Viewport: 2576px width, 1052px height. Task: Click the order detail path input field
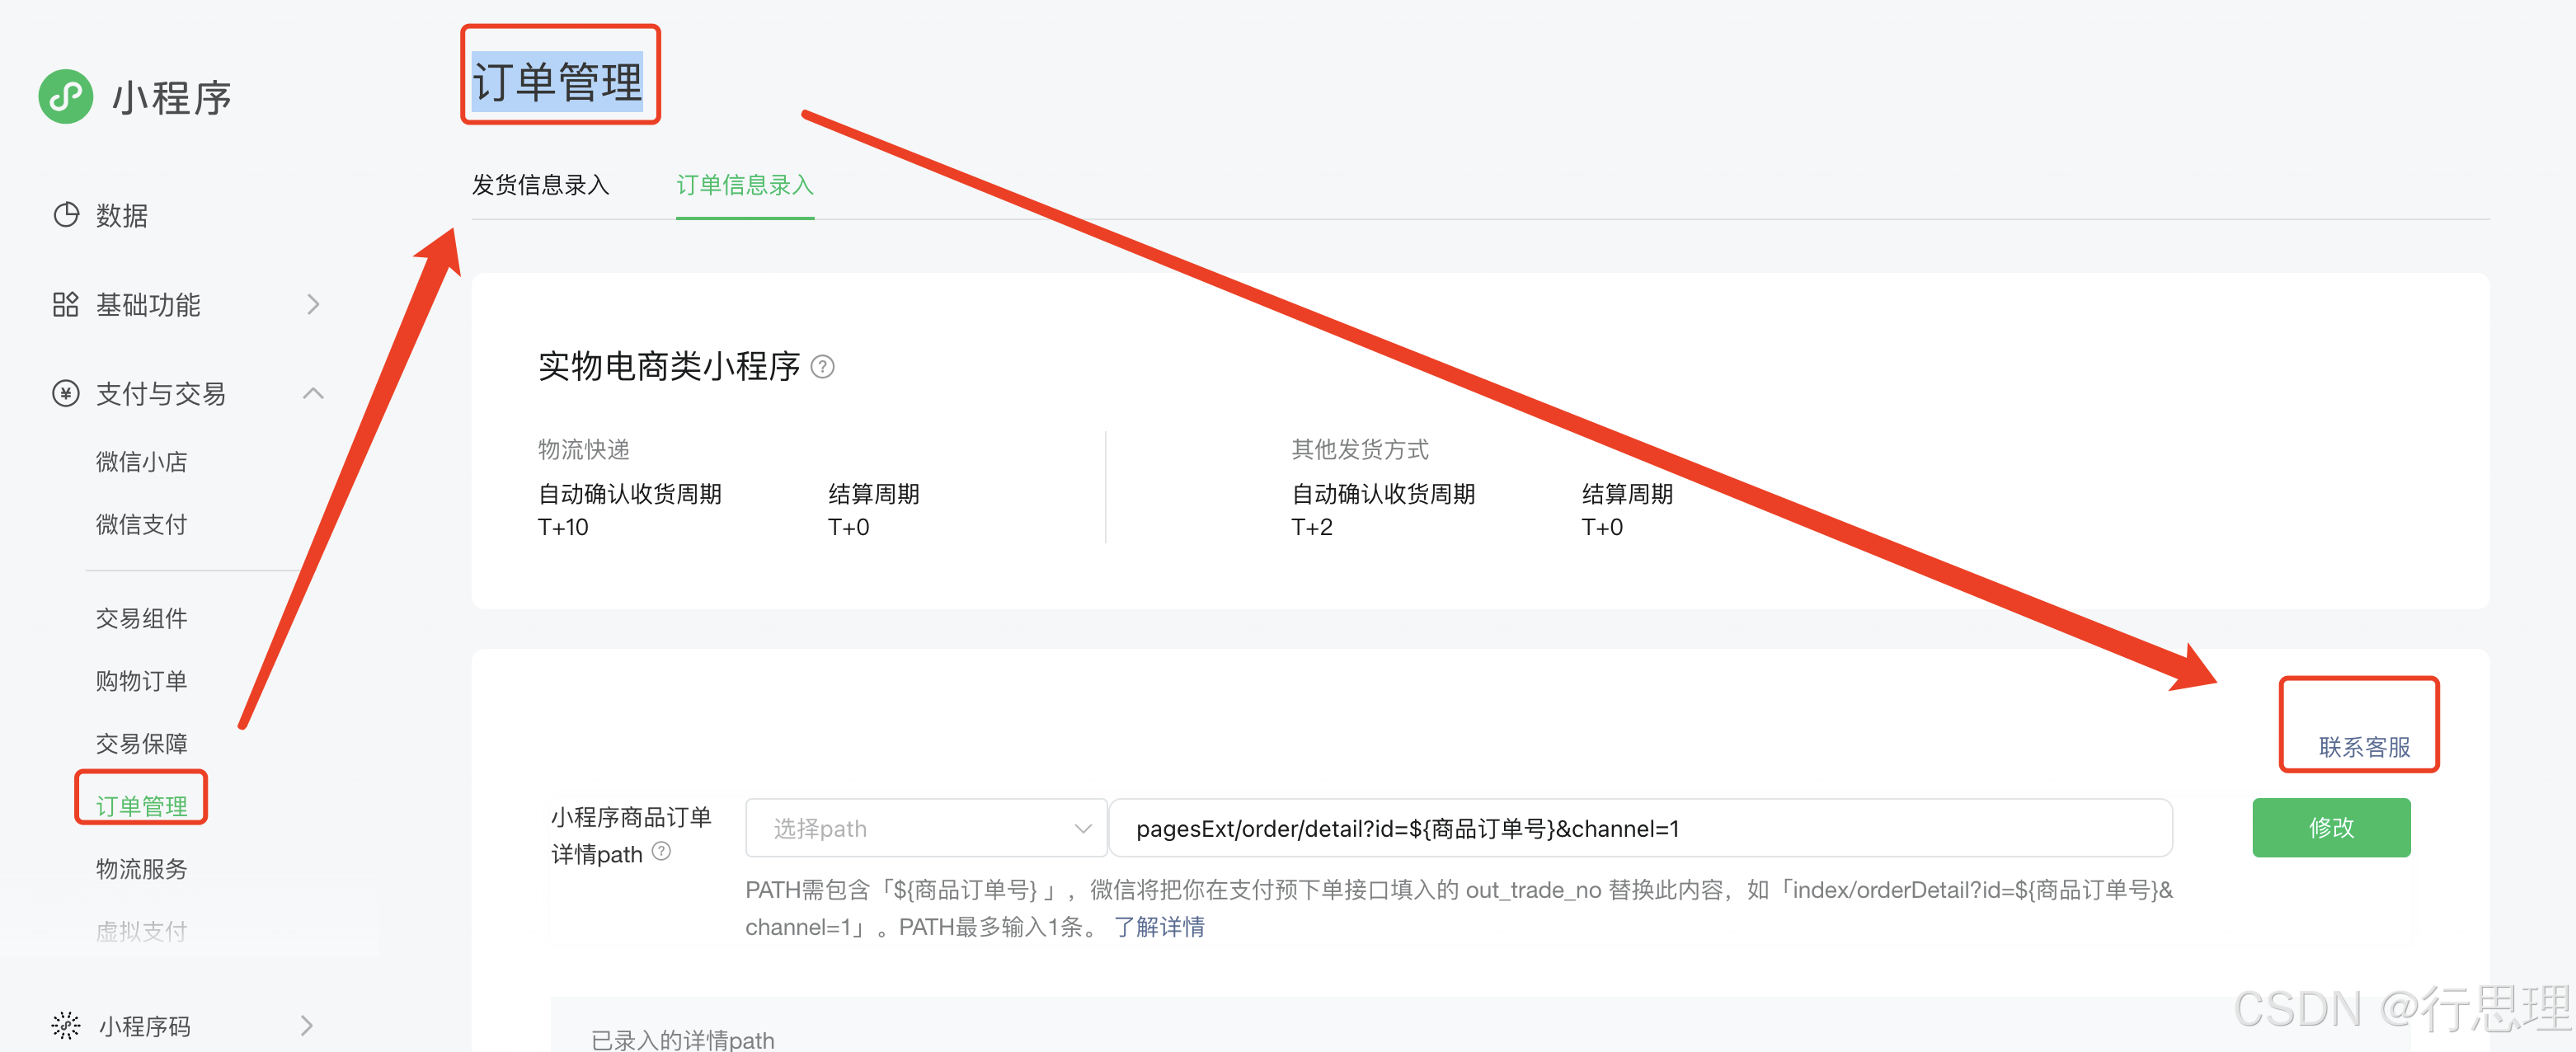pos(1640,828)
